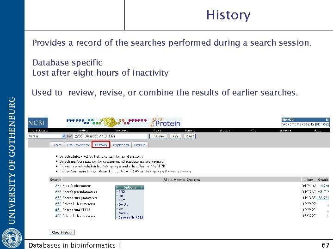The height and width of the screenshot is (249, 333).
Task: Click the result count for glutamase search
Action: point(325,186)
